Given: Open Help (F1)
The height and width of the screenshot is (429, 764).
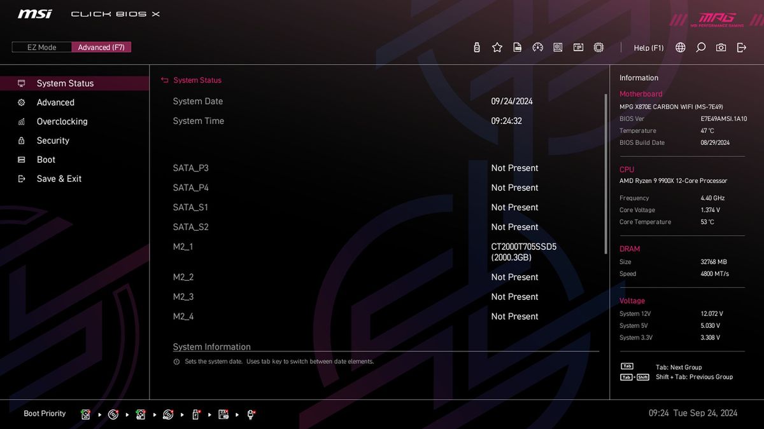Looking at the screenshot, I should 649,48.
